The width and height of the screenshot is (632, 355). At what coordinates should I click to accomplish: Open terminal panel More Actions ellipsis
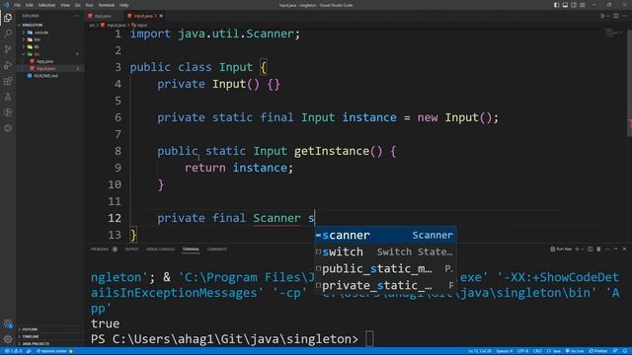607,249
